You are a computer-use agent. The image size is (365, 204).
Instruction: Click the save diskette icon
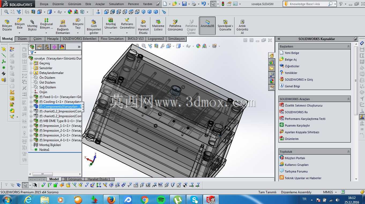(x=184, y=4)
